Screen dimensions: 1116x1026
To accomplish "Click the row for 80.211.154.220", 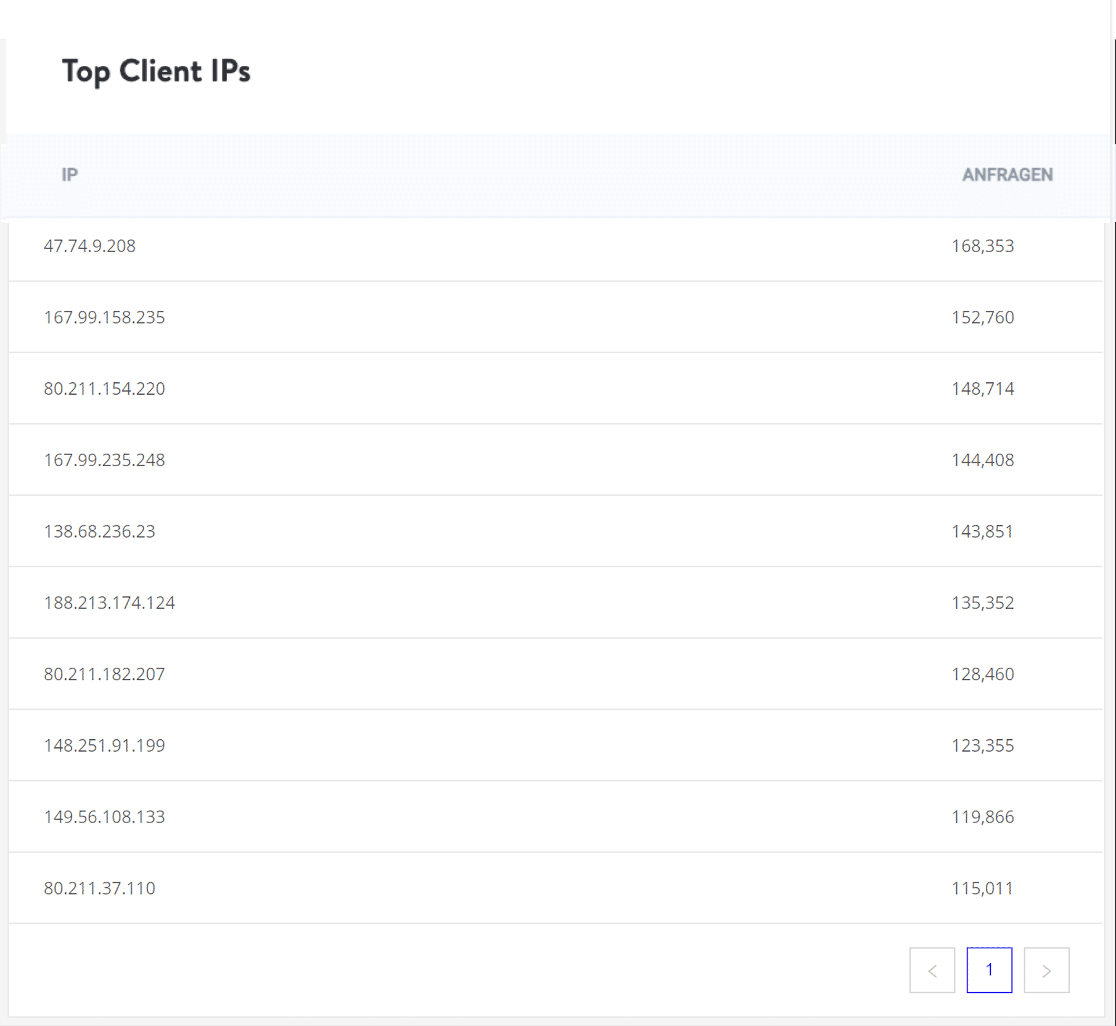I will [105, 388].
